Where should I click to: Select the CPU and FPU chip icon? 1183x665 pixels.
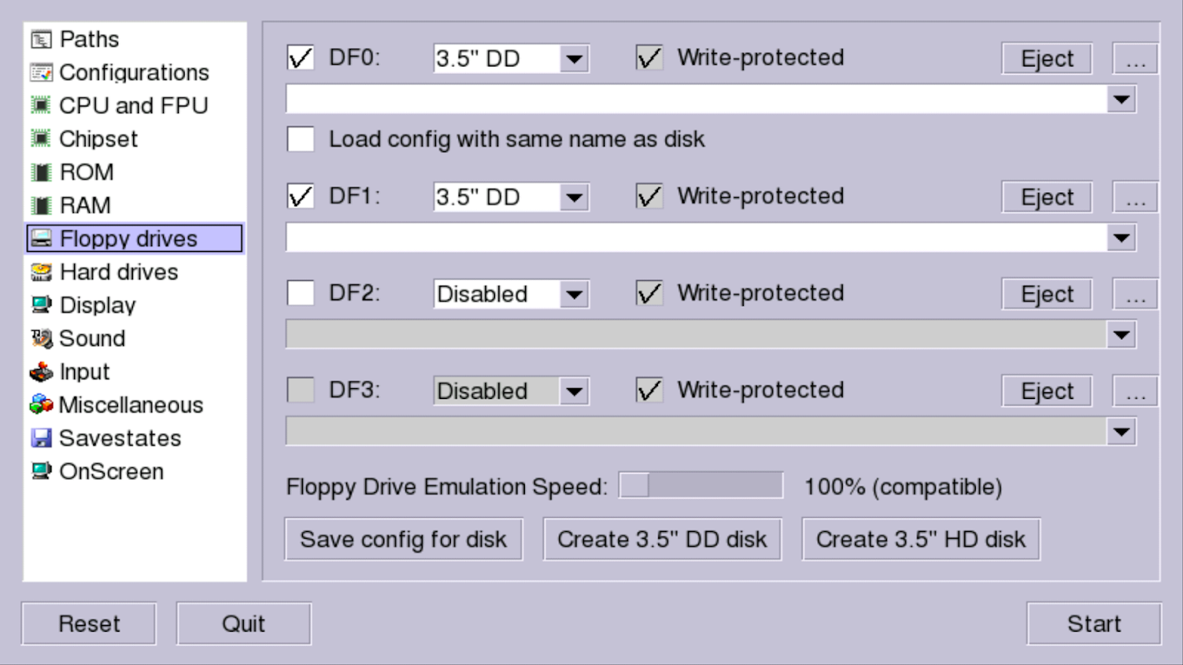[41, 106]
